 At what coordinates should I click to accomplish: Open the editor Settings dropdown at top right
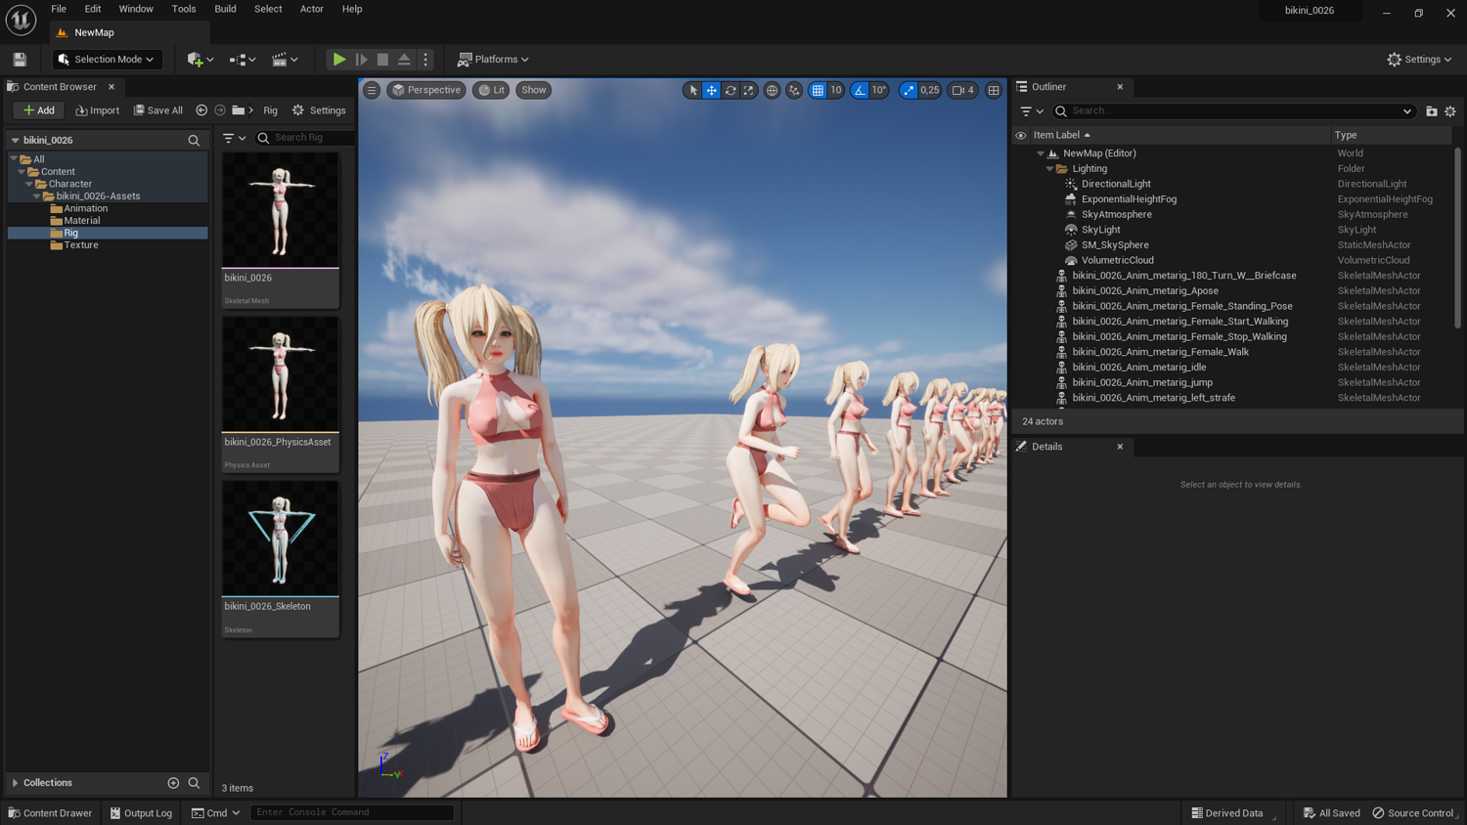(1419, 60)
